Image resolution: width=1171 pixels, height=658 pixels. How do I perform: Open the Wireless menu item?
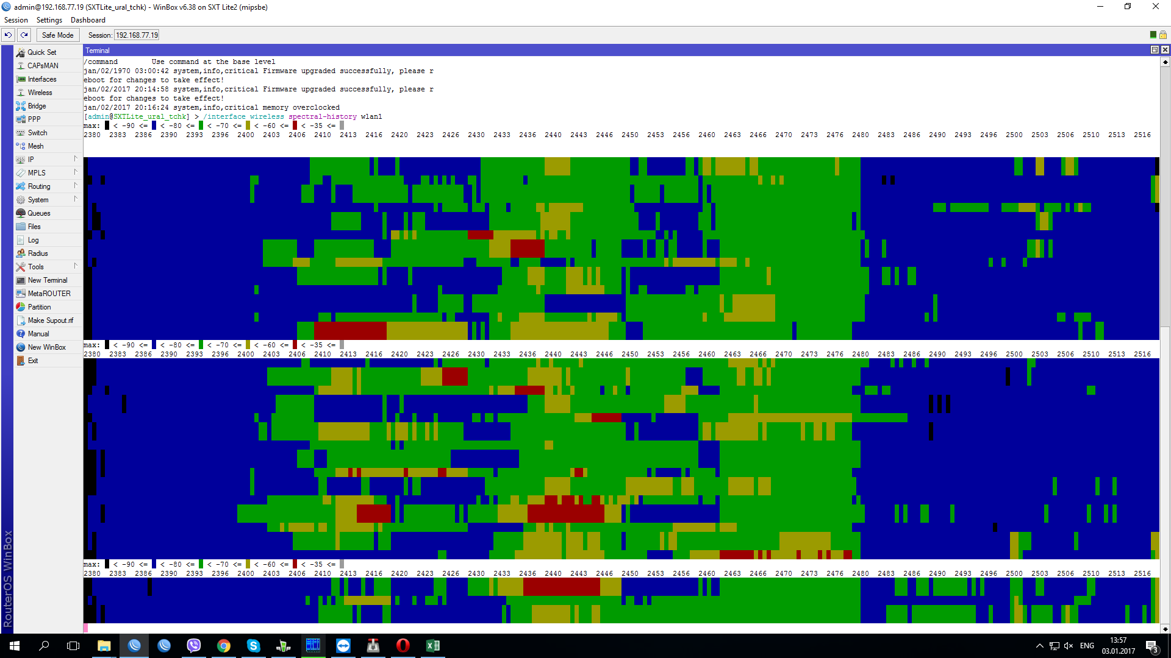pyautogui.click(x=40, y=93)
